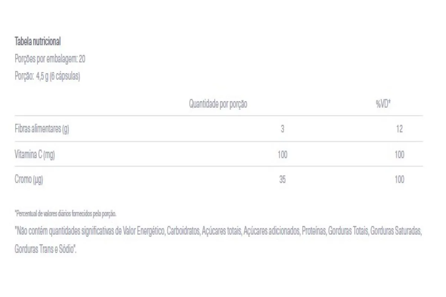Click the Percentual de valores diários footnote

pyautogui.click(x=66, y=214)
